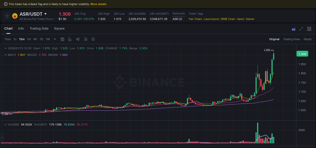Change the chart style from candlesticks
This screenshot has height=148, width=316.
70,39
